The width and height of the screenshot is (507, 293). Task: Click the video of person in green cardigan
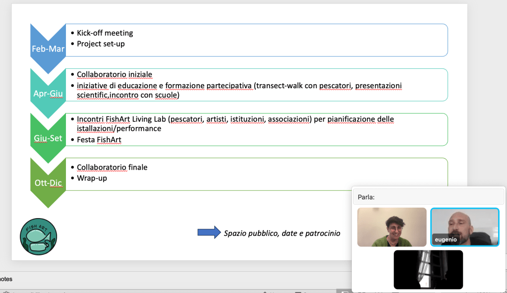392,227
